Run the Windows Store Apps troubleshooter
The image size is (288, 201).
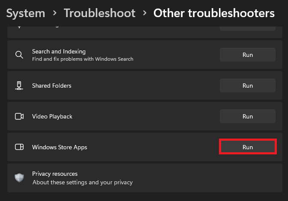pyautogui.click(x=248, y=147)
